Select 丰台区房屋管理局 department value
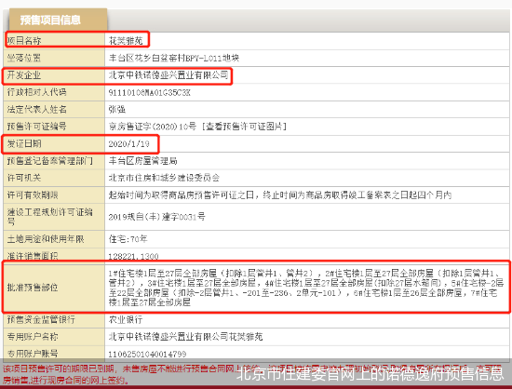512x389 pixels. point(142,161)
